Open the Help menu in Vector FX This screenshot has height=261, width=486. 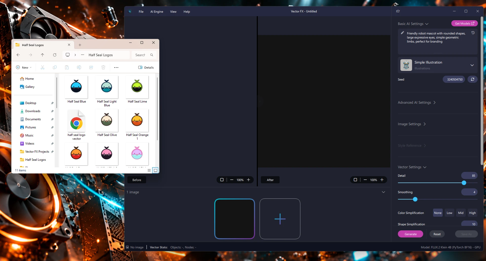(187, 12)
